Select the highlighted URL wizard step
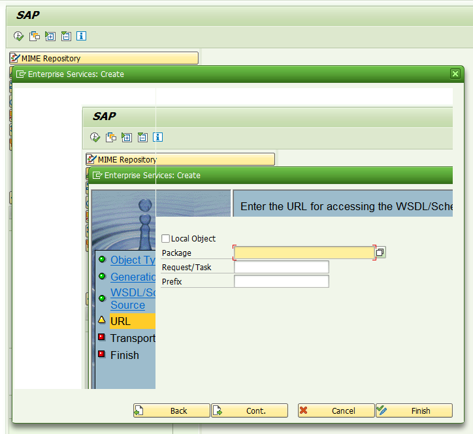This screenshot has height=434, width=473. click(x=133, y=321)
